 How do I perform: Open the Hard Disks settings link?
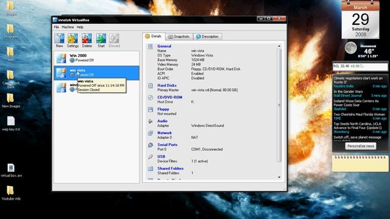click(x=167, y=85)
